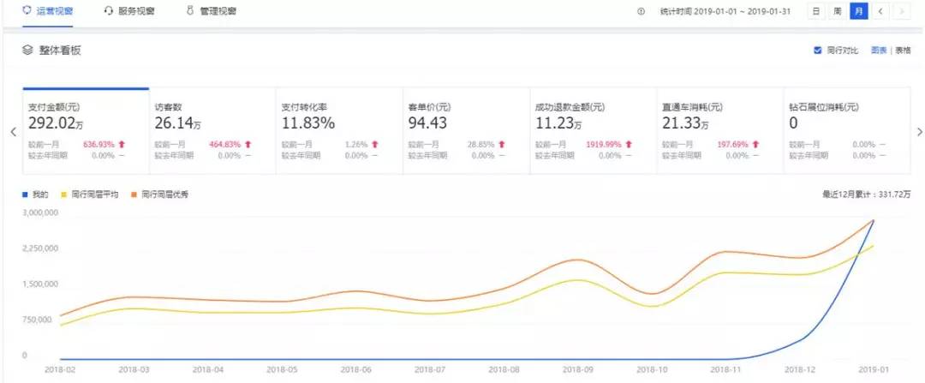Click the 2019-01 x-axis label
Image resolution: width=925 pixels, height=383 pixels.
click(873, 369)
